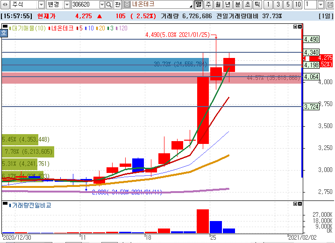Click the interval value input showing 1
Image resolution: width=335 pixels, height=243 pixels.
point(311,5)
